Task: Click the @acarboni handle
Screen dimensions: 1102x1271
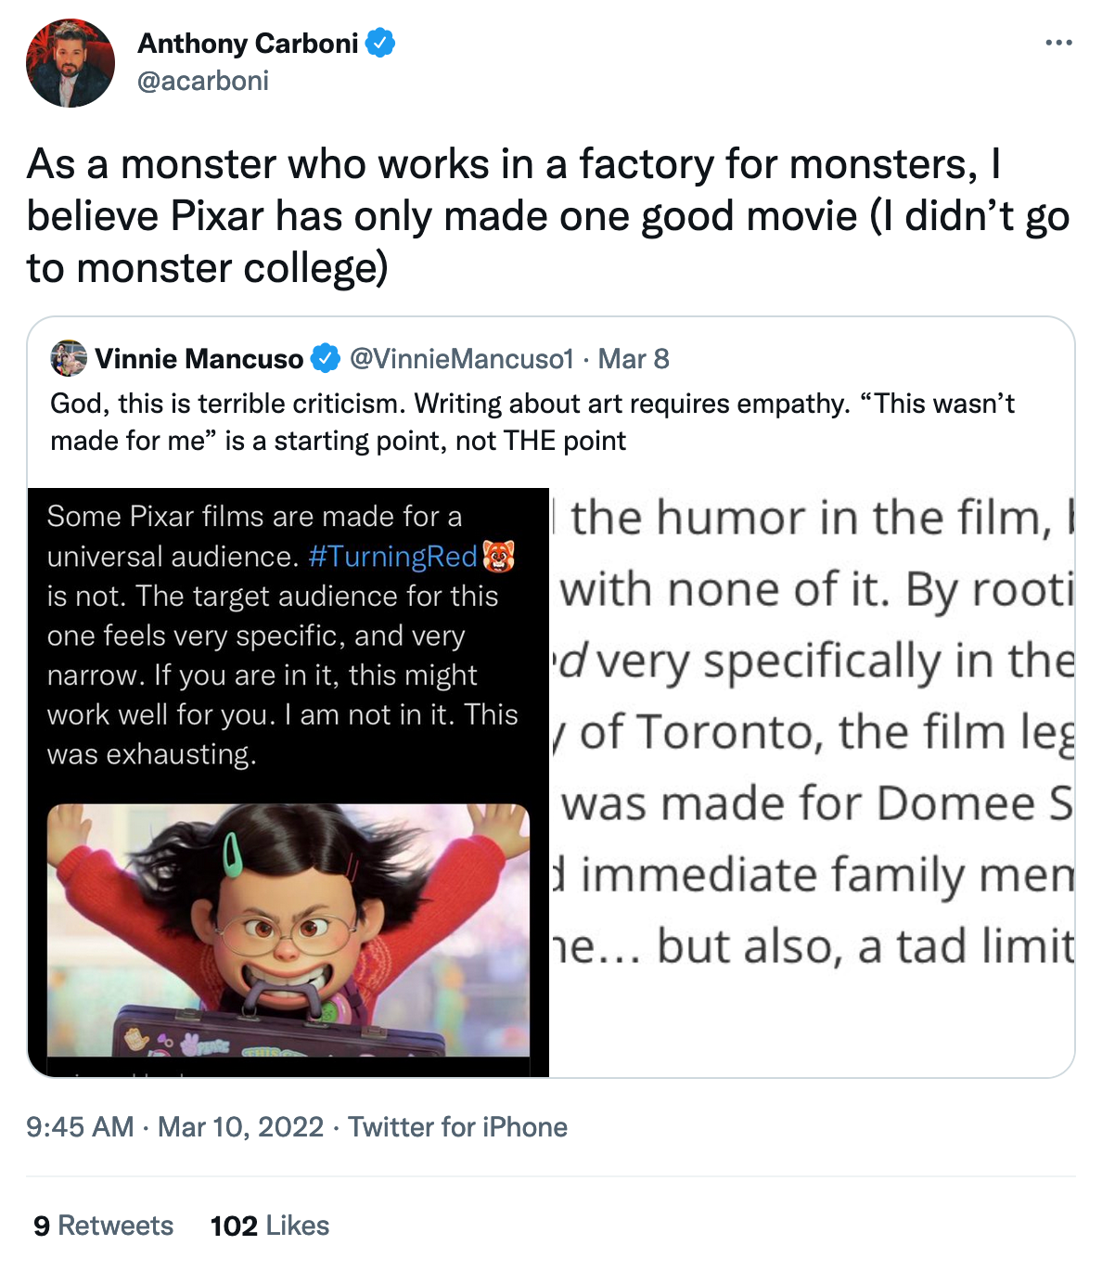Action: [x=203, y=82]
